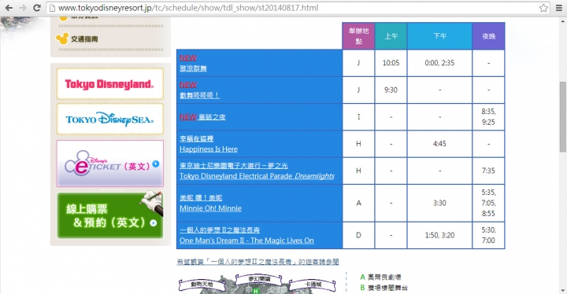Open the Tokyo Disneyland banner
The height and width of the screenshot is (294, 567).
pos(110,84)
